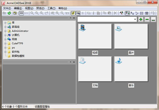Expand the ps folder node
This screenshot has height=110, width=159.
(5, 48)
